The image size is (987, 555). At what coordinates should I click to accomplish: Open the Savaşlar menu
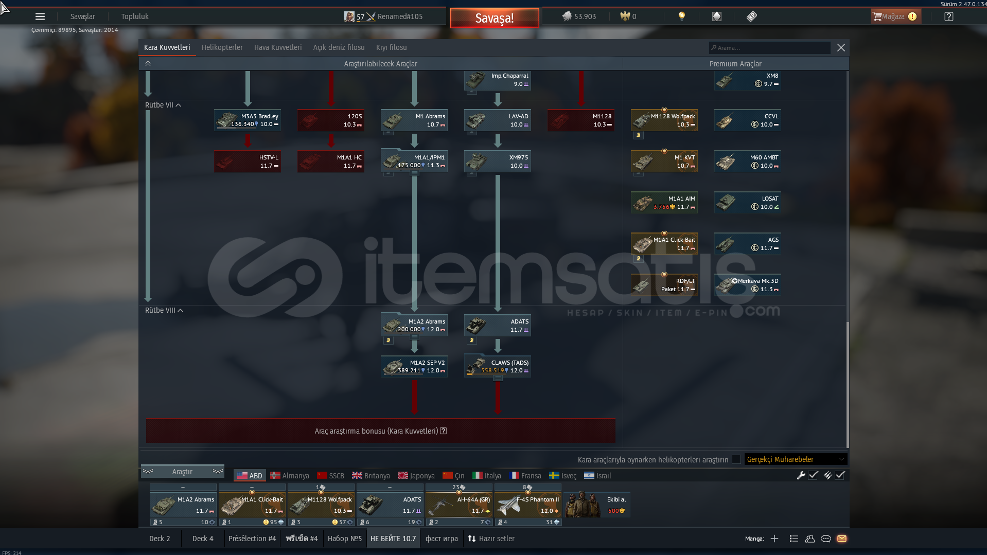point(82,16)
